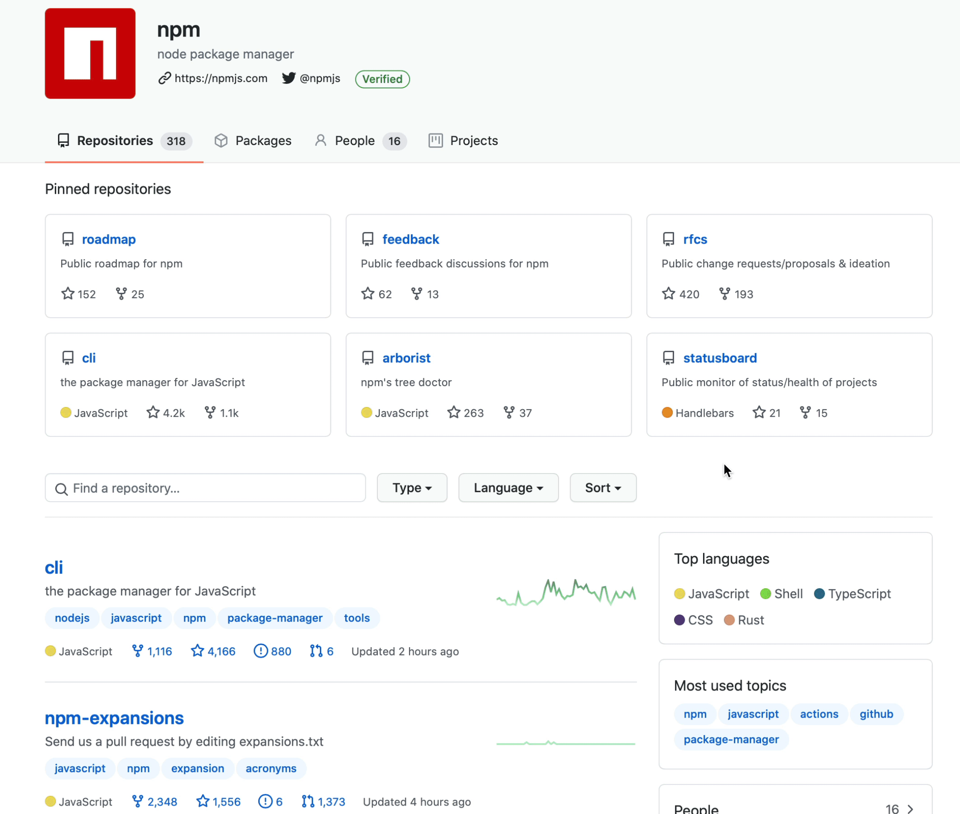Viewport: 960px width, 814px height.
Task: Click the magnifying glass in the repository search box
Action: pos(62,488)
